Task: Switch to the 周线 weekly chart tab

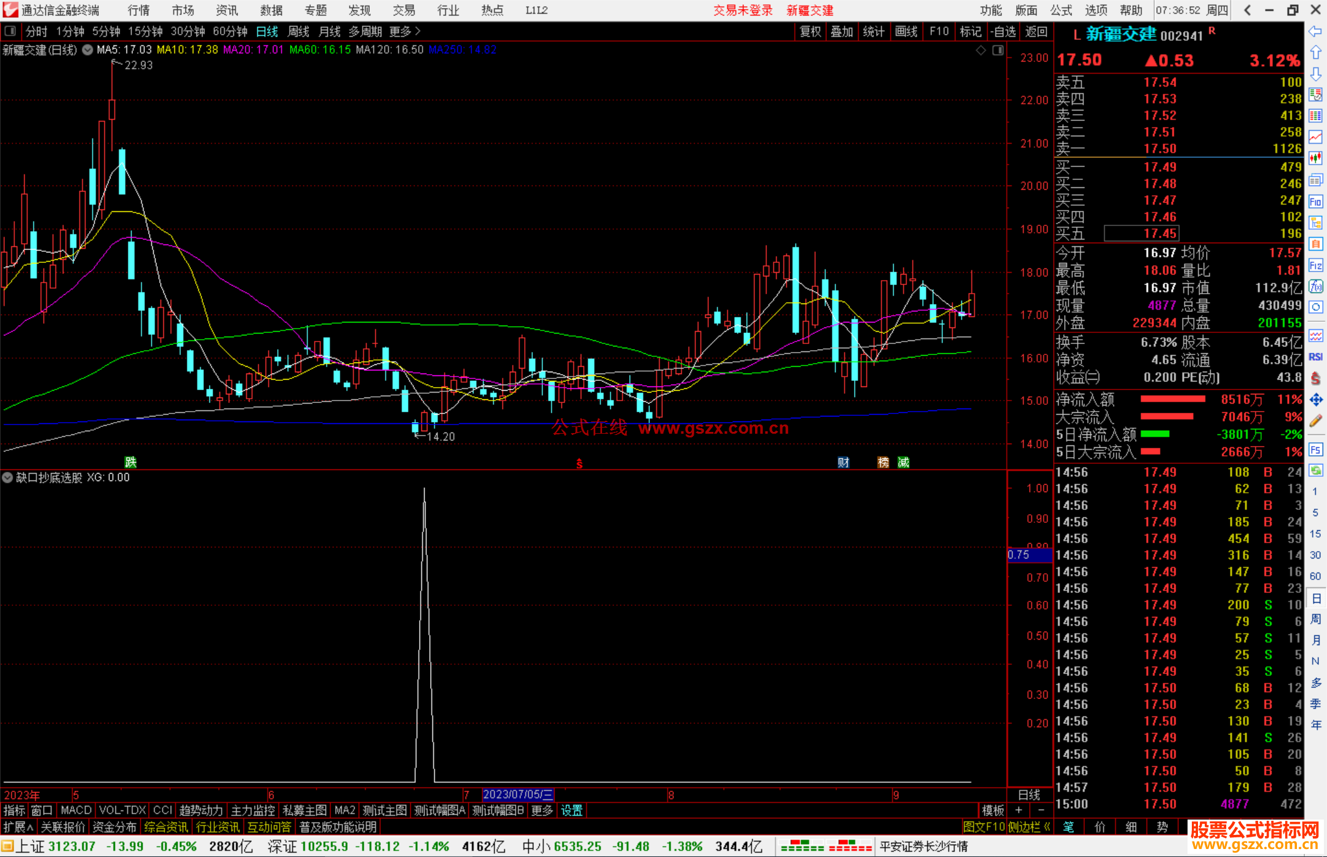Action: coord(299,31)
